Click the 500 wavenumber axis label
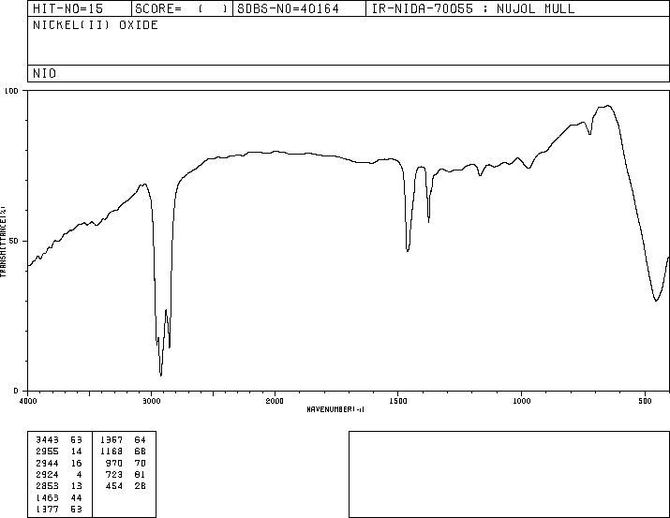 pos(646,401)
